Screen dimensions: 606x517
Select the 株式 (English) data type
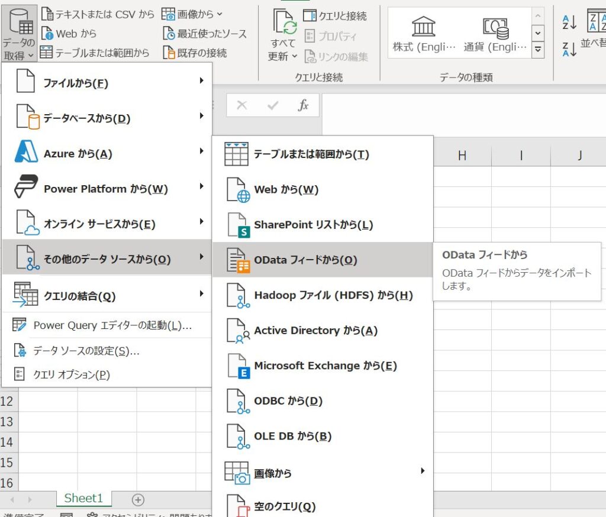pyautogui.click(x=424, y=34)
